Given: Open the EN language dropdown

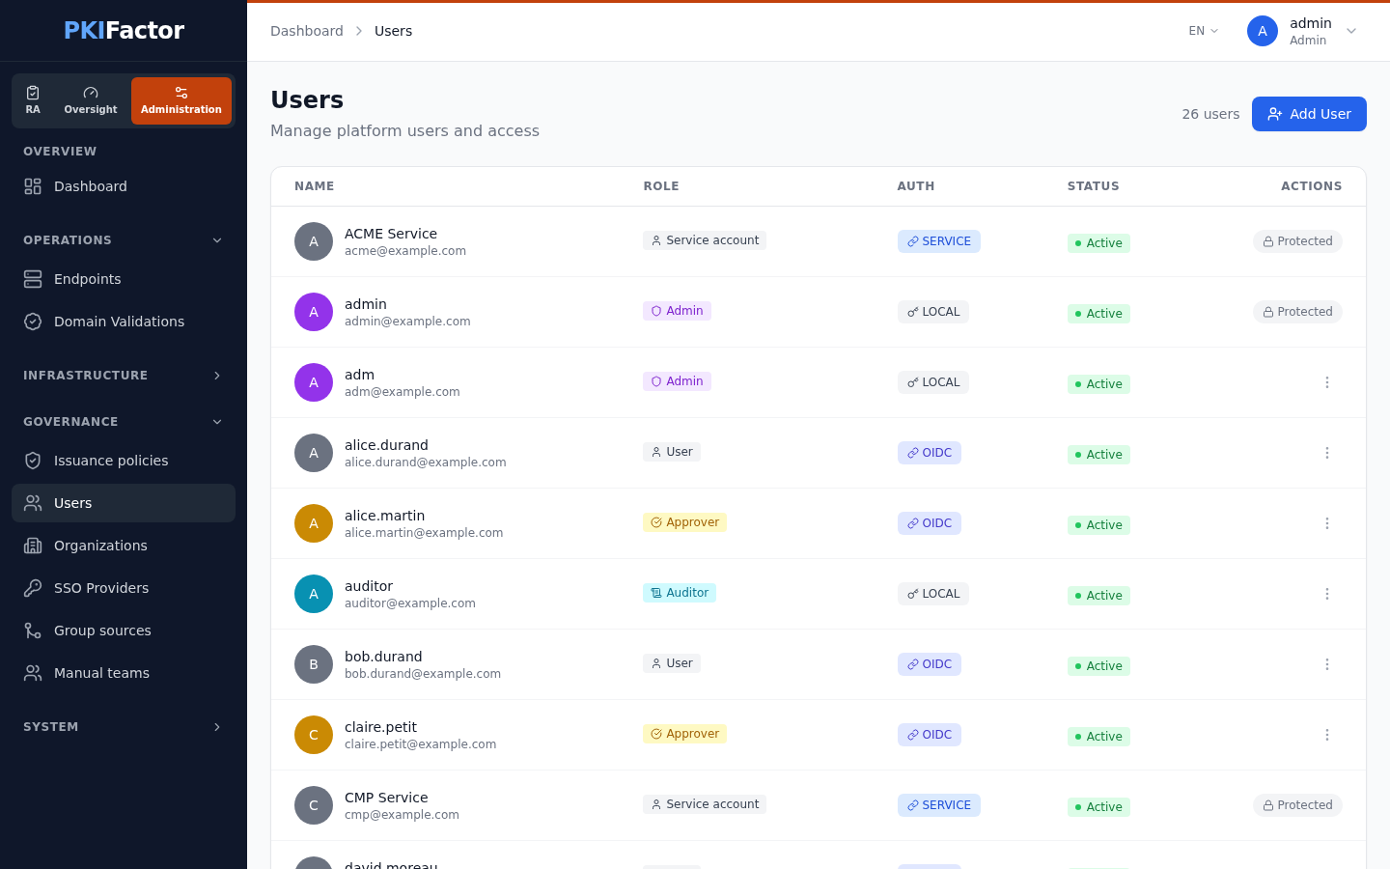Looking at the screenshot, I should (1204, 31).
